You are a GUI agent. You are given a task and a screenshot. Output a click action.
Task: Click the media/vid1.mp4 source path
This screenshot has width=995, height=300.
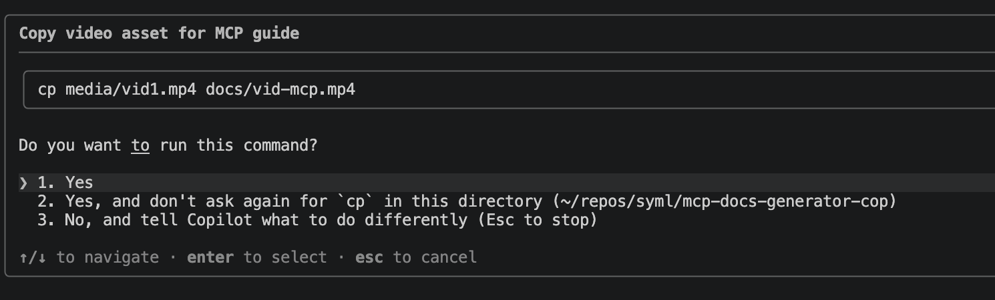pos(131,89)
